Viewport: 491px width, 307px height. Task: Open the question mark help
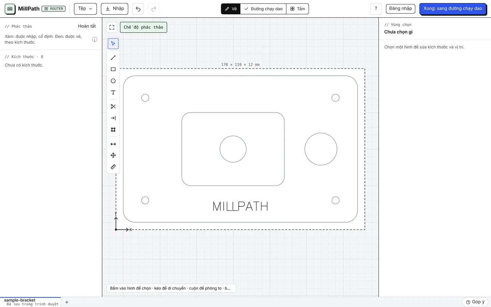pos(376,9)
